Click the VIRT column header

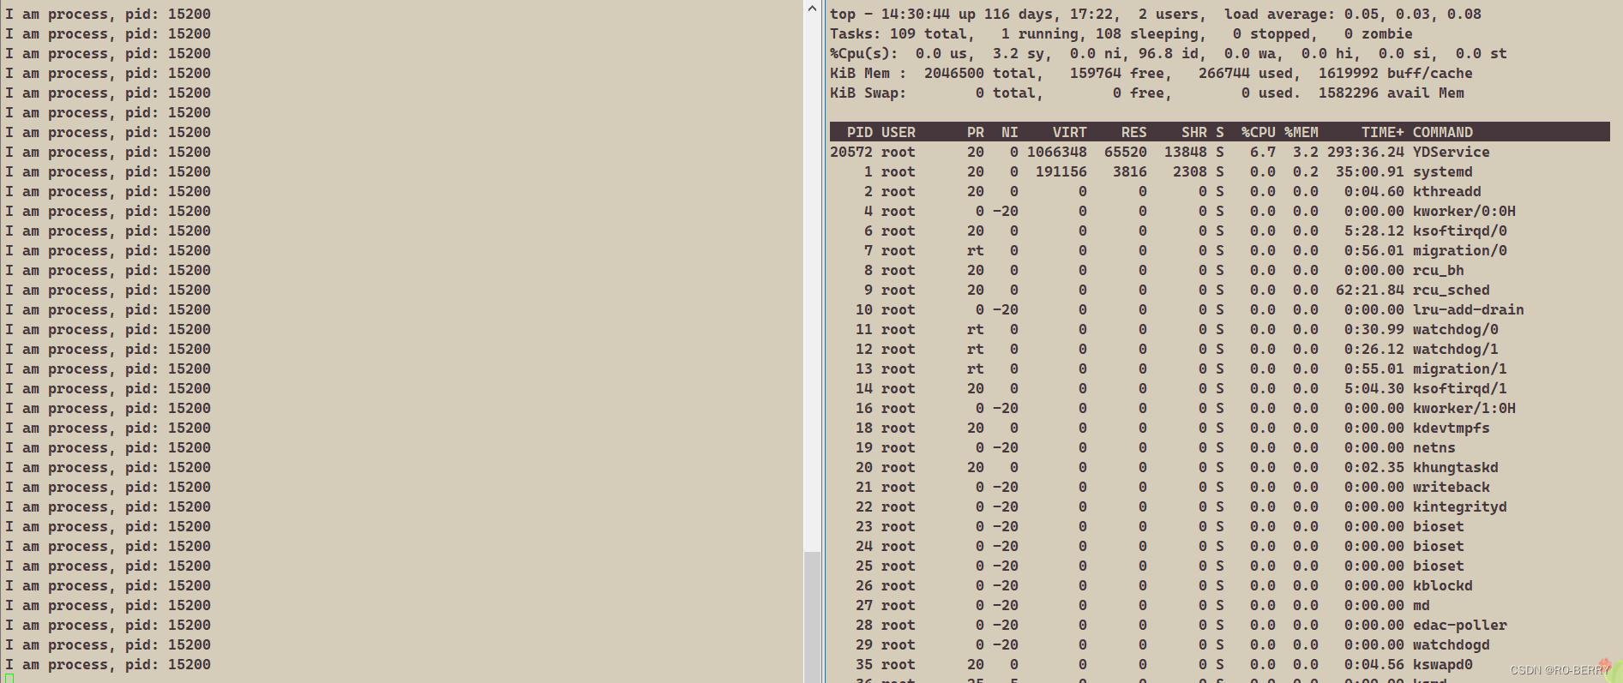1069,132
